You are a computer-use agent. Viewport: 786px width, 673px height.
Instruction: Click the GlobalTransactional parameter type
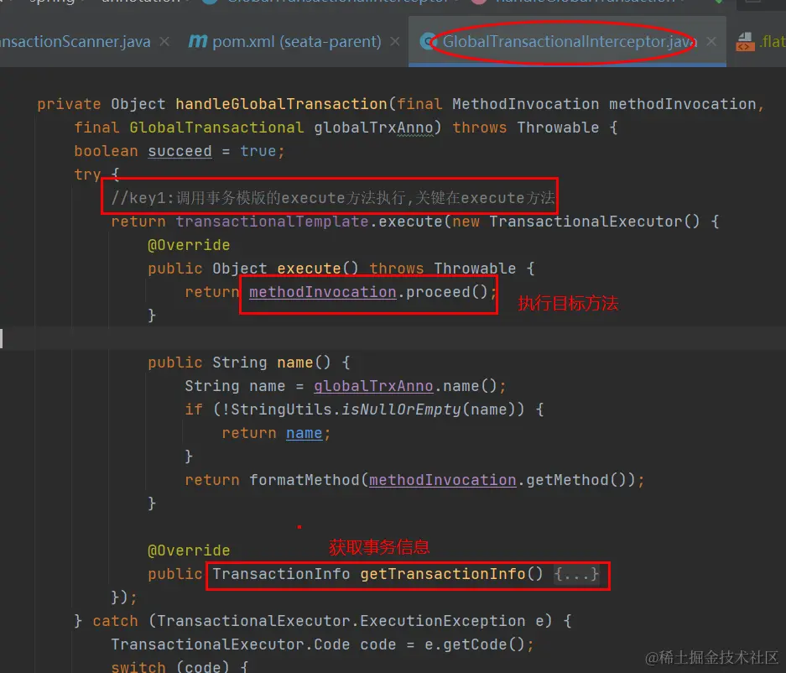(x=216, y=128)
